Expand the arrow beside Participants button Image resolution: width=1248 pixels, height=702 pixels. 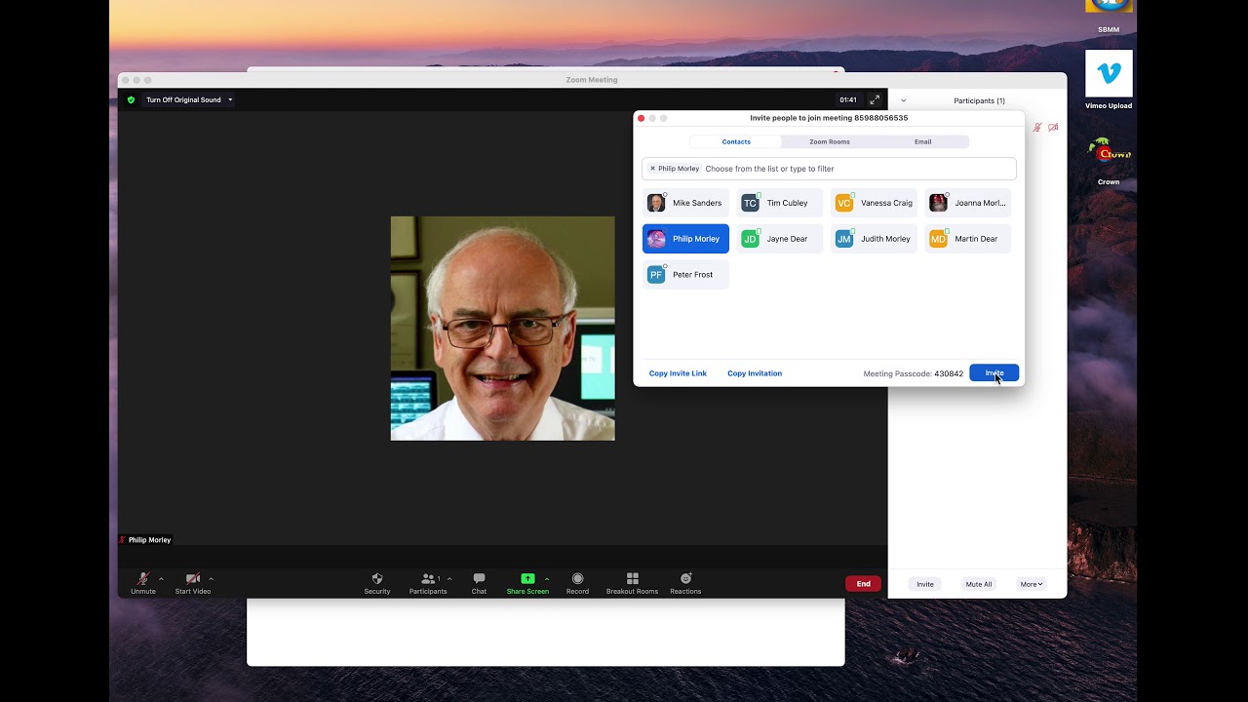[x=448, y=578]
